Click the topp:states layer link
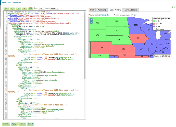Screen dimensions: 176x127 coord(105,15)
